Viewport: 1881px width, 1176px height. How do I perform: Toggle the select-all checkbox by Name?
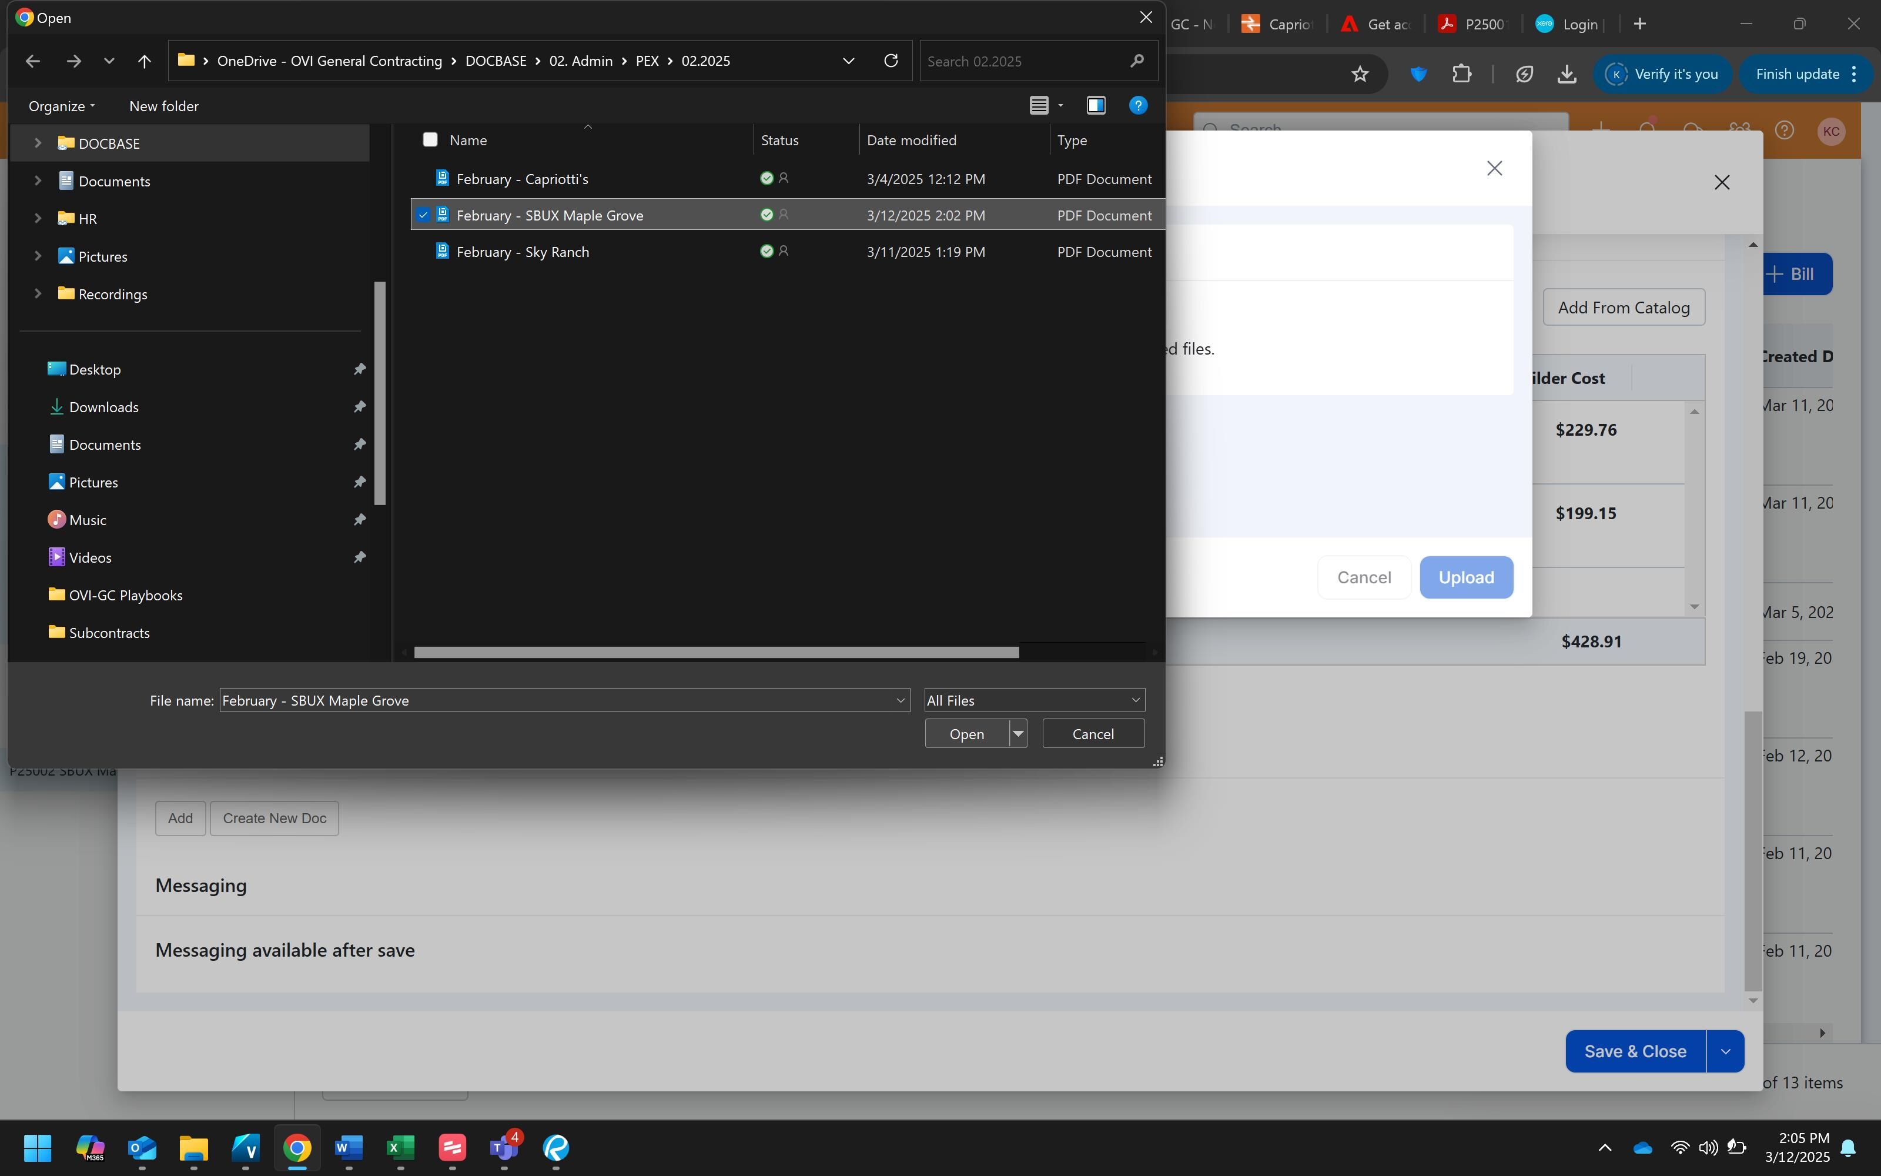[x=430, y=140]
